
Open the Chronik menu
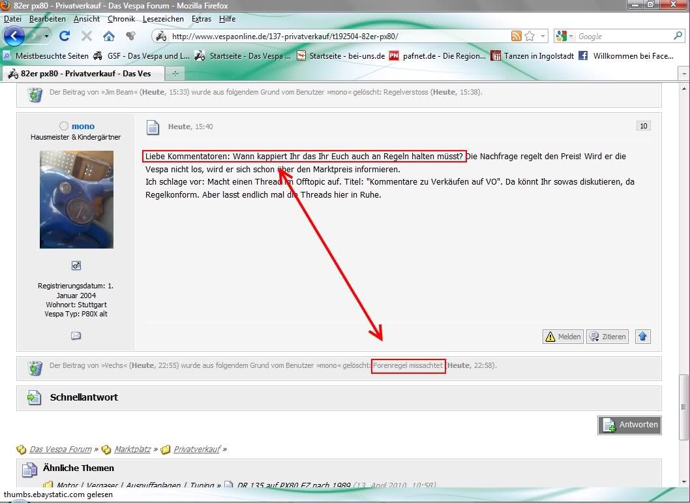(121, 19)
